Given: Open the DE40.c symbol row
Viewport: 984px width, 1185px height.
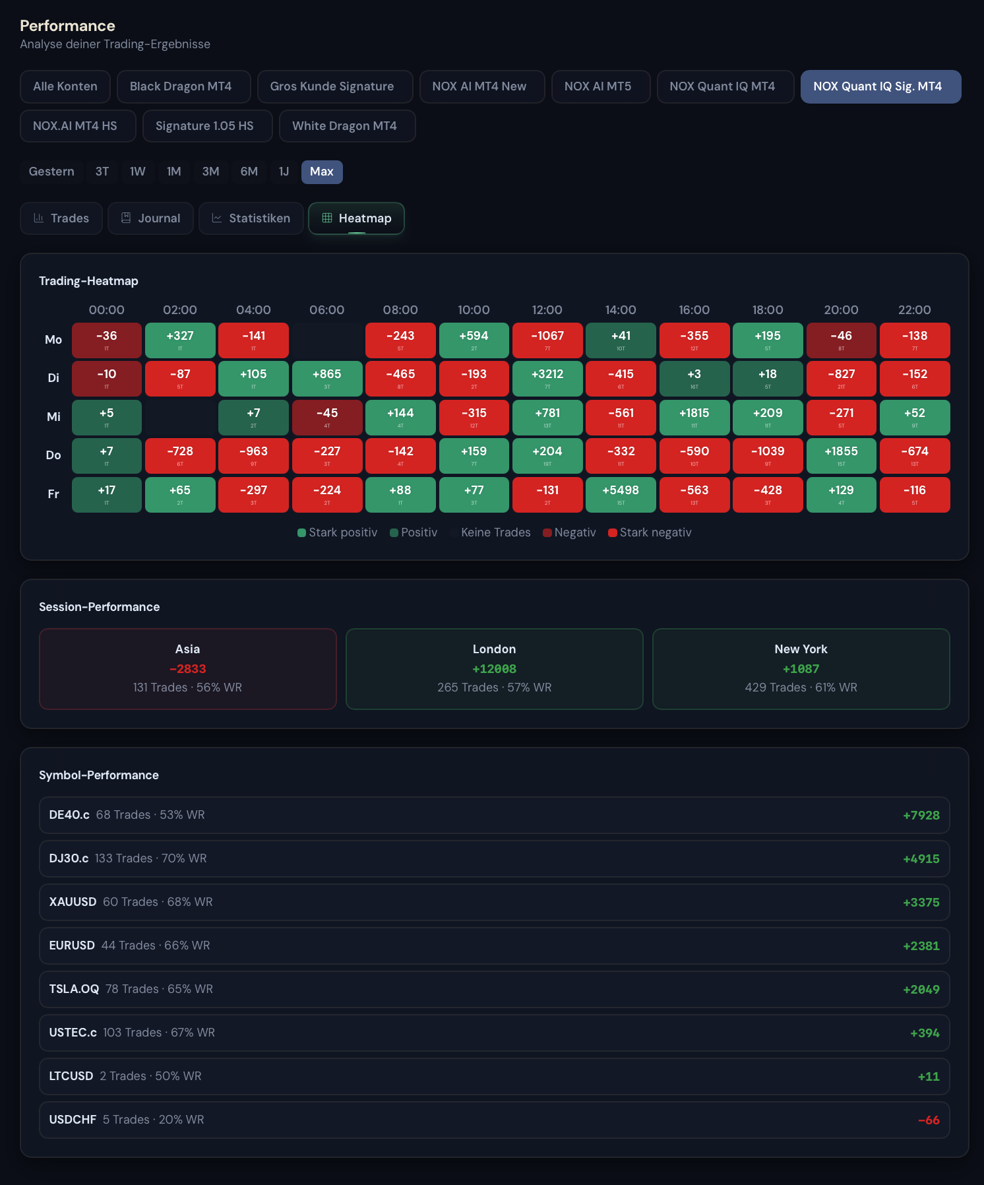Looking at the screenshot, I should [495, 815].
